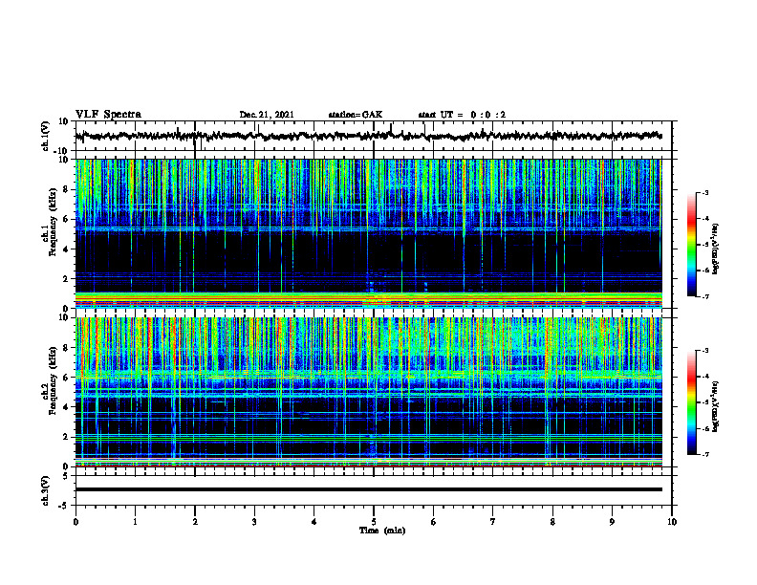Click time axis tick label "6"
This screenshot has width=757, height=585.
click(433, 522)
